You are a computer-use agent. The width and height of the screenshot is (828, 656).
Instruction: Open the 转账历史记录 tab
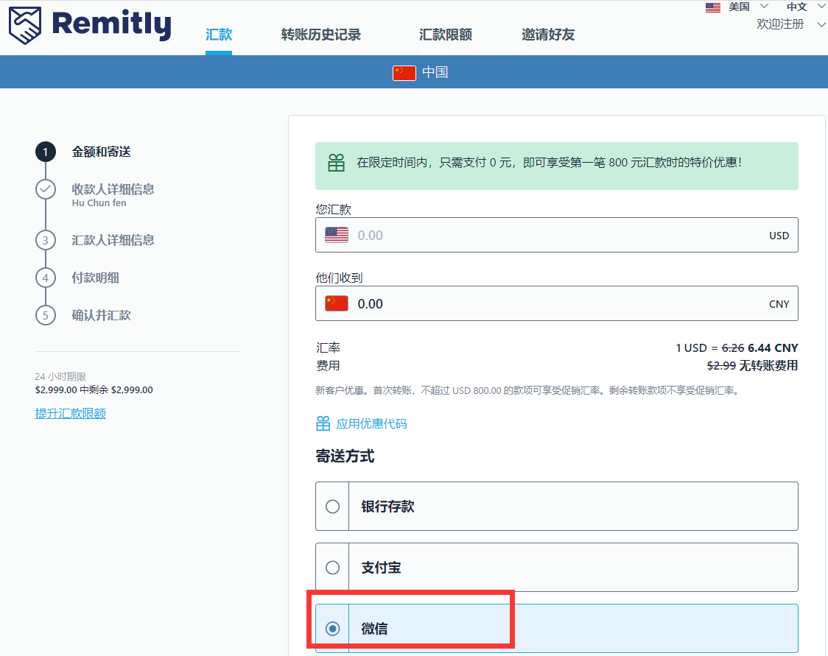click(x=321, y=35)
